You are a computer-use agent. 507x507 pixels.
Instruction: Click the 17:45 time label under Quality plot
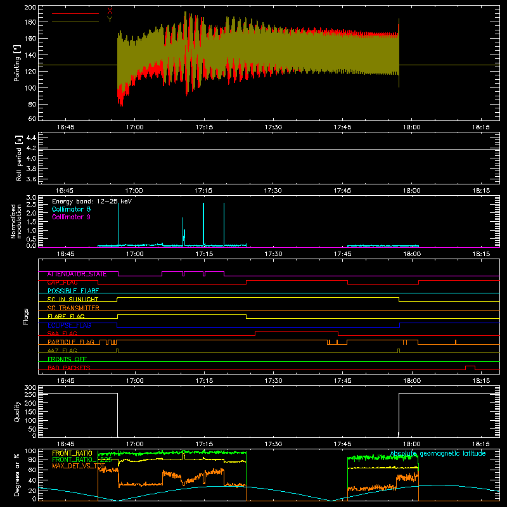[x=343, y=444]
